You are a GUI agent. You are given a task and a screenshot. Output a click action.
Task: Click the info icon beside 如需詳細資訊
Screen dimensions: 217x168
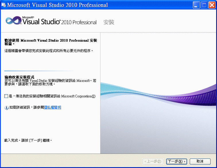(x=7, y=108)
